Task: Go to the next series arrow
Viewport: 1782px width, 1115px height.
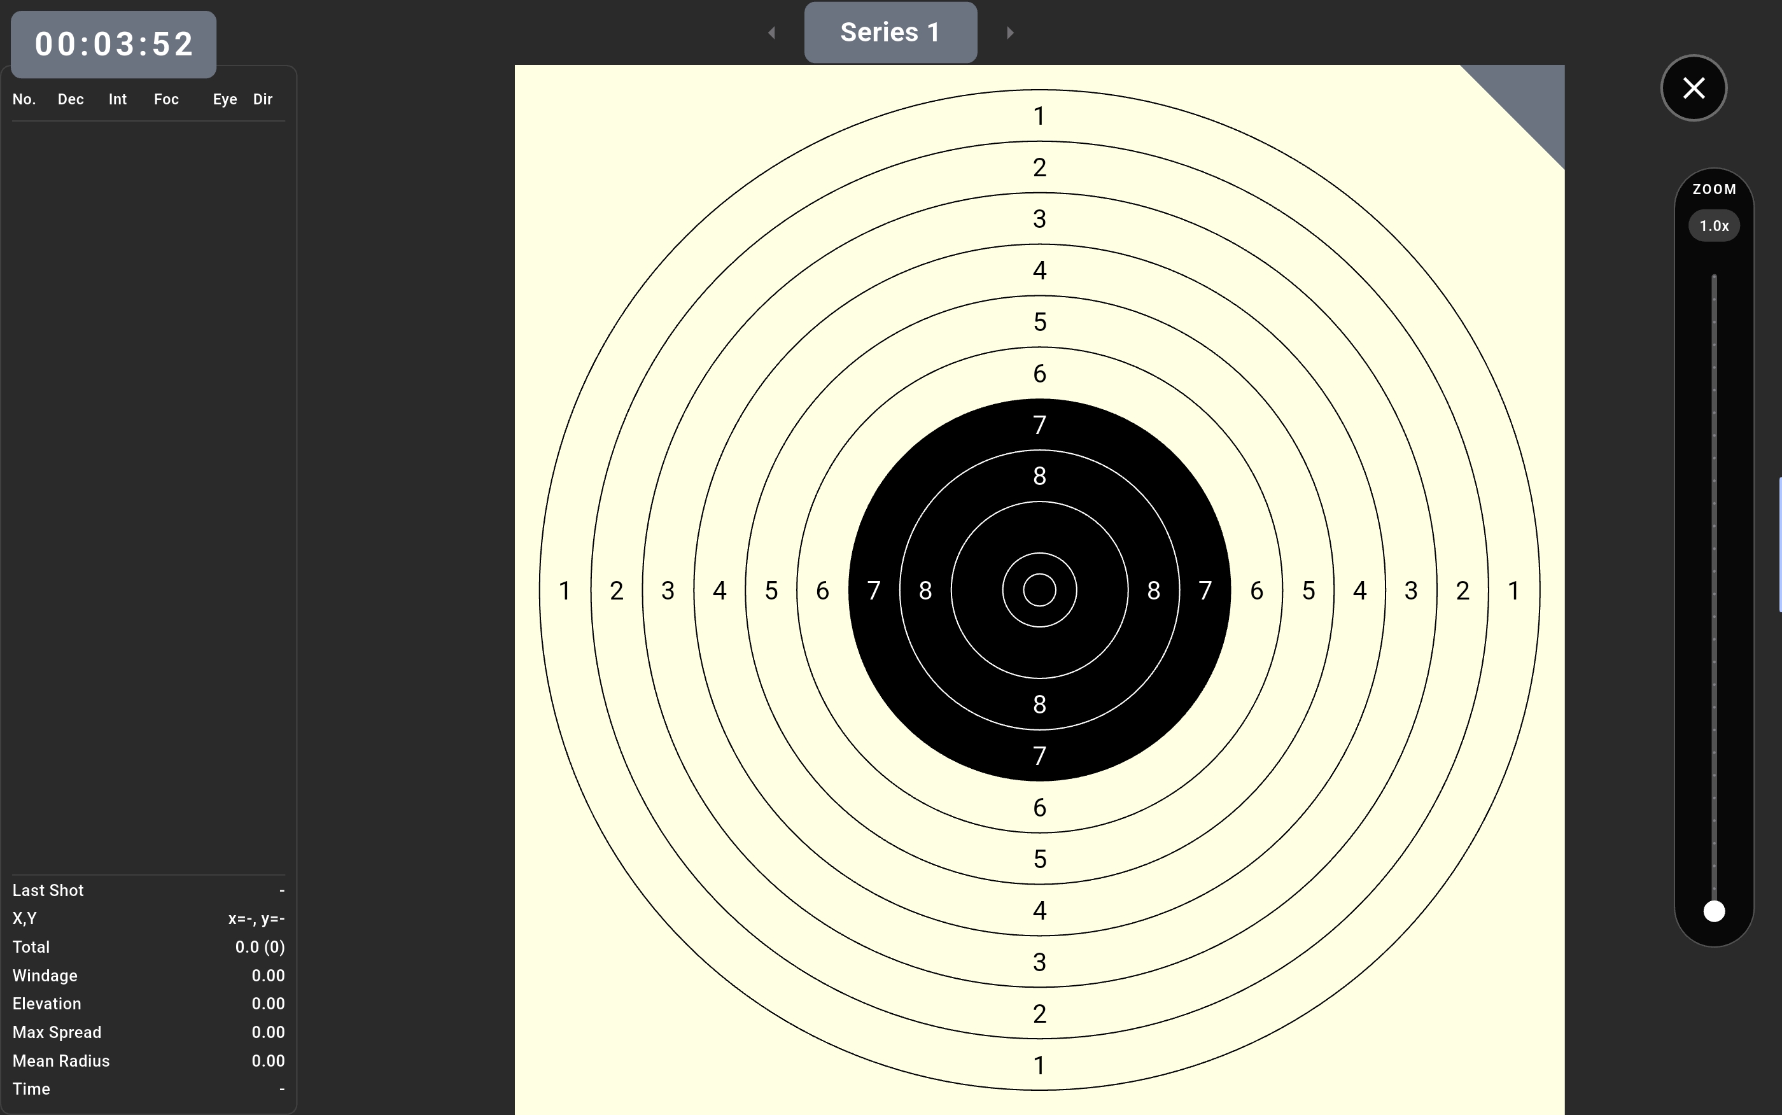Action: tap(1009, 32)
